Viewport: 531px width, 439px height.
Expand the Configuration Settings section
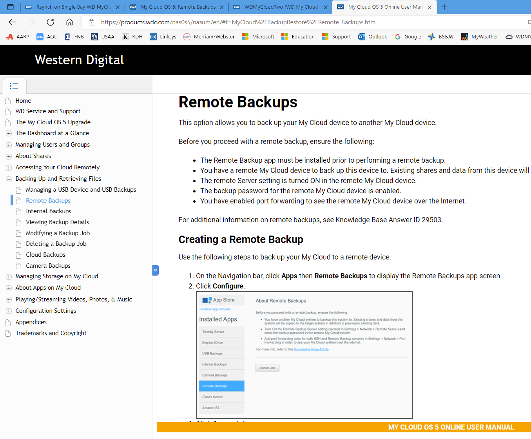pyautogui.click(x=9, y=311)
